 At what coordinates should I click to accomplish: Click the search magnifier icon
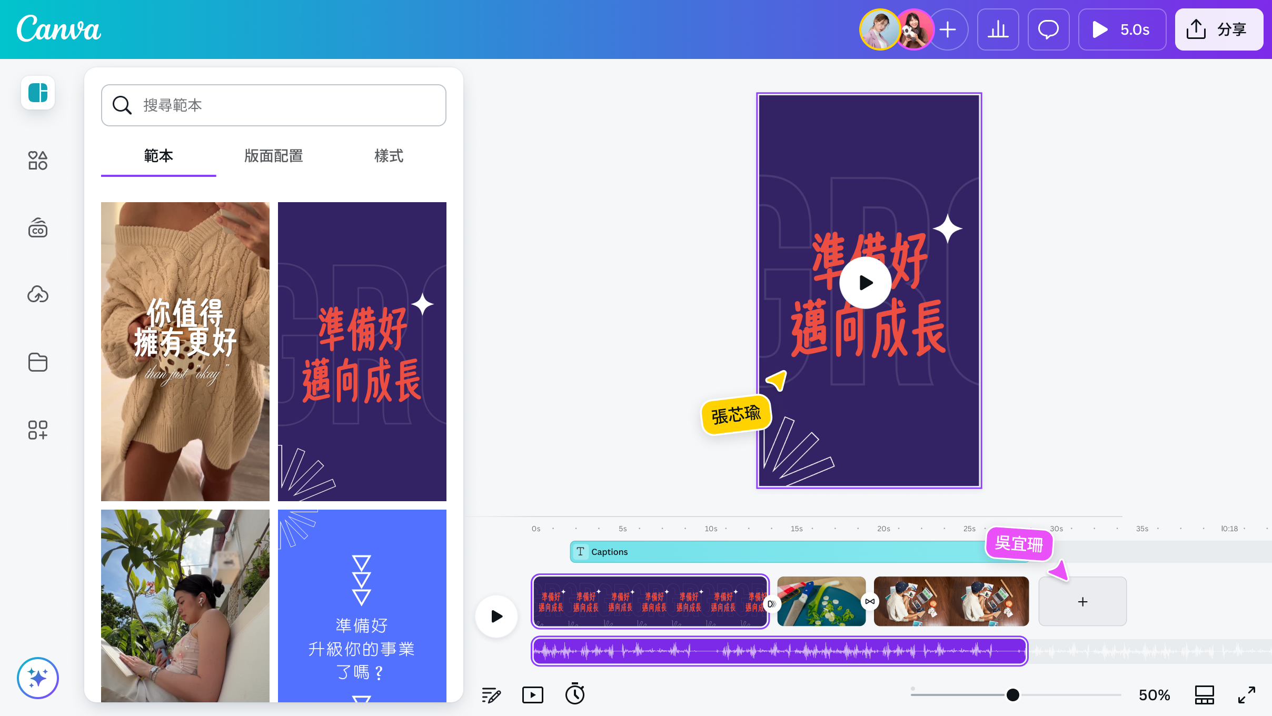(122, 105)
